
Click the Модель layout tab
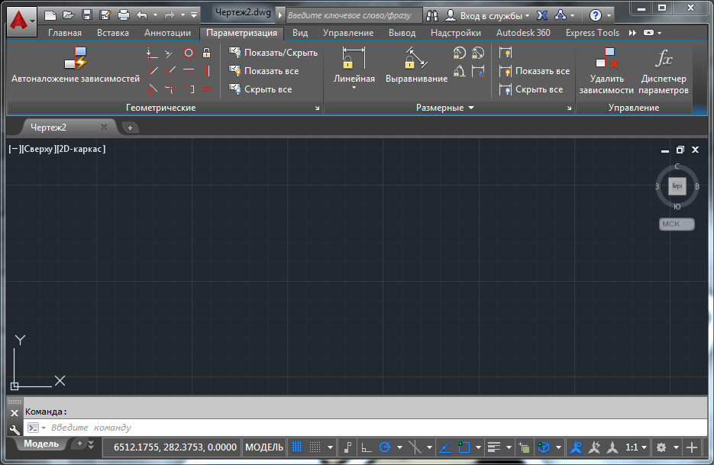point(41,444)
